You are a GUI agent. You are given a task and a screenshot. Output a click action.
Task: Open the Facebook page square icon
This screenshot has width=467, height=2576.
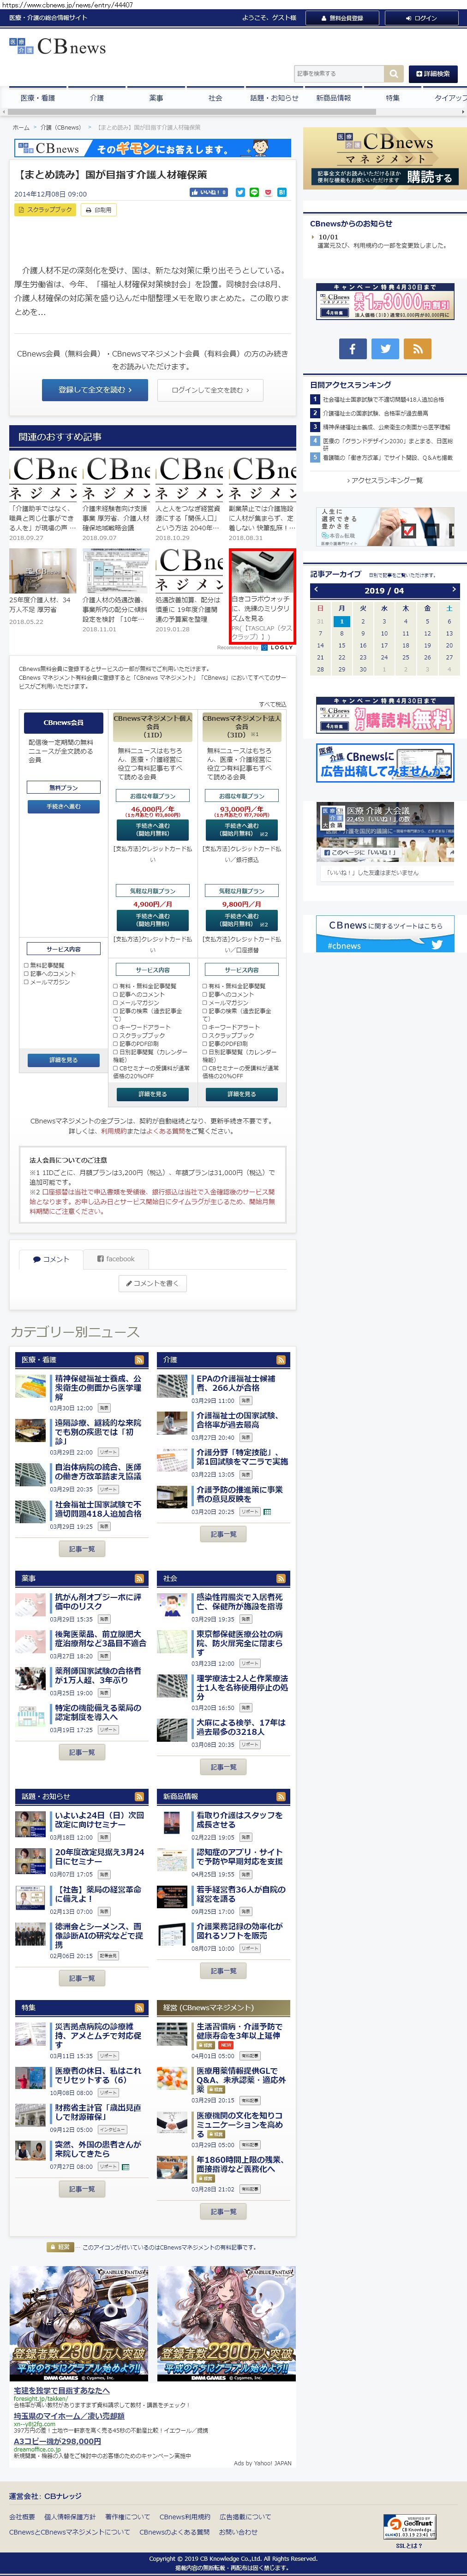coord(352,348)
